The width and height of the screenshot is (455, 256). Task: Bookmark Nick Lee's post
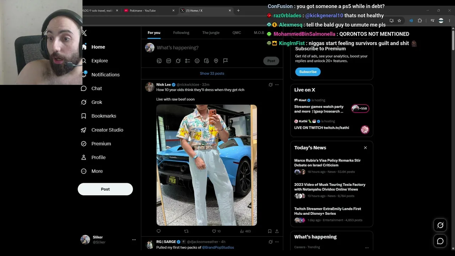[269, 231]
